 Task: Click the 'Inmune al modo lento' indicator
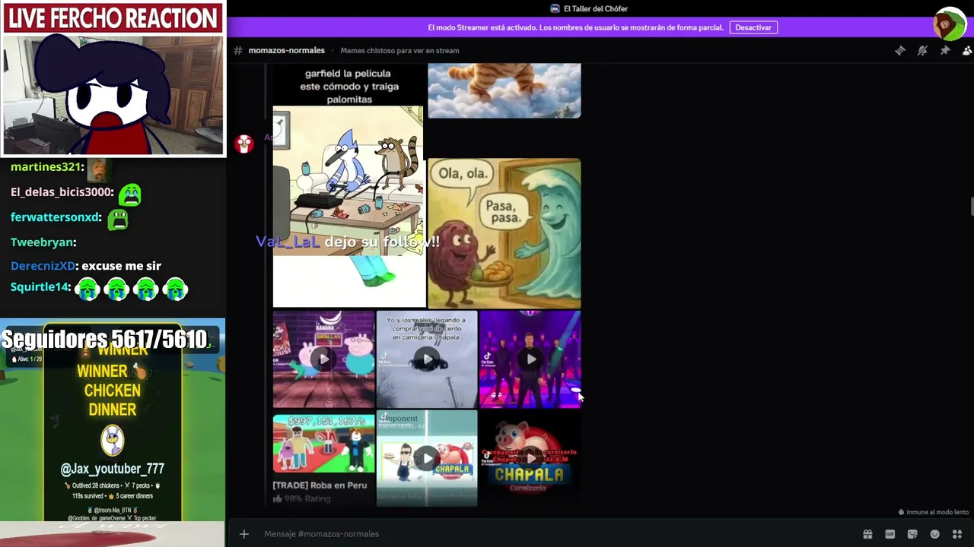point(934,512)
